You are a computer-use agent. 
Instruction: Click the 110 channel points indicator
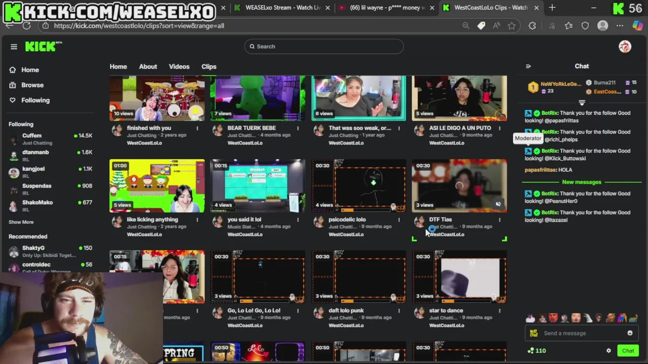pyautogui.click(x=537, y=351)
